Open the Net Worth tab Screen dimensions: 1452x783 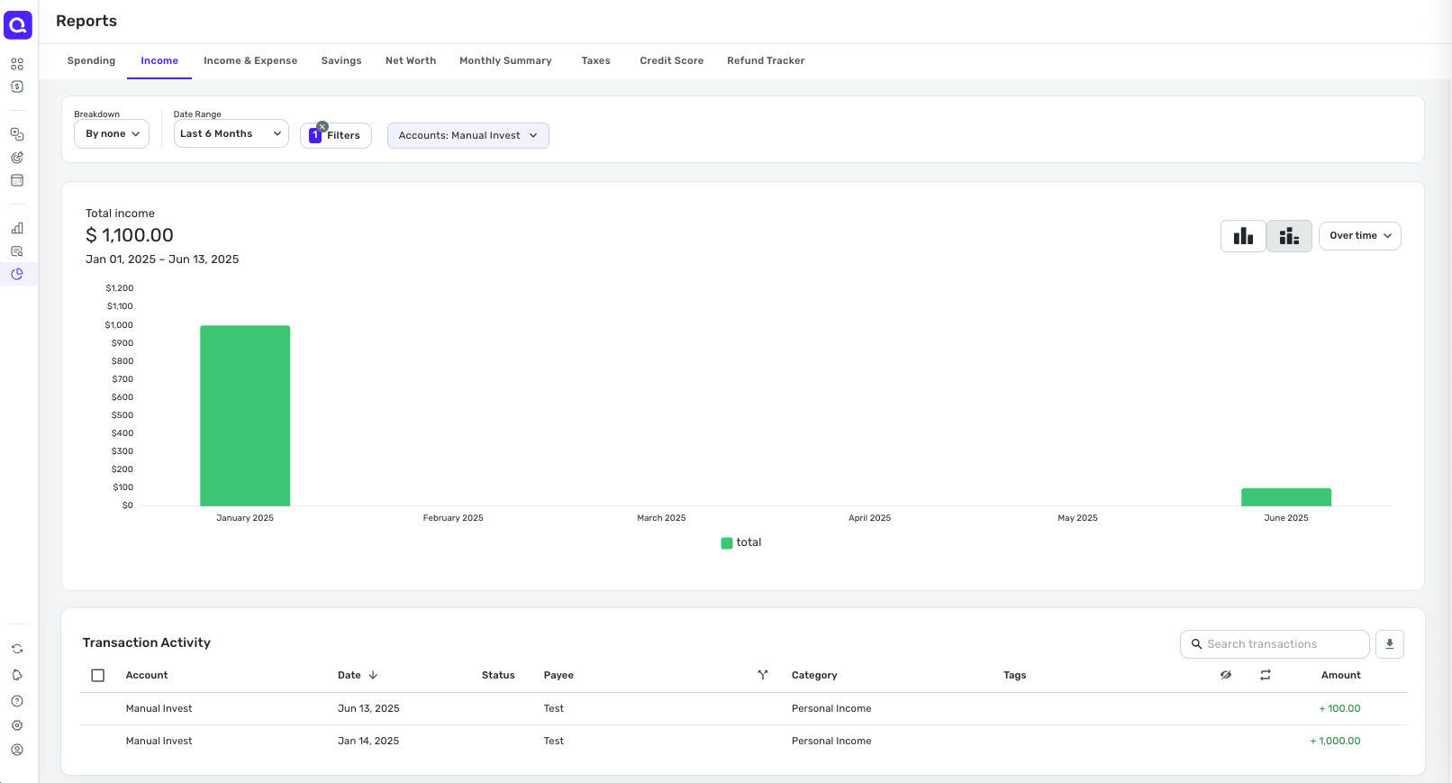point(411,61)
